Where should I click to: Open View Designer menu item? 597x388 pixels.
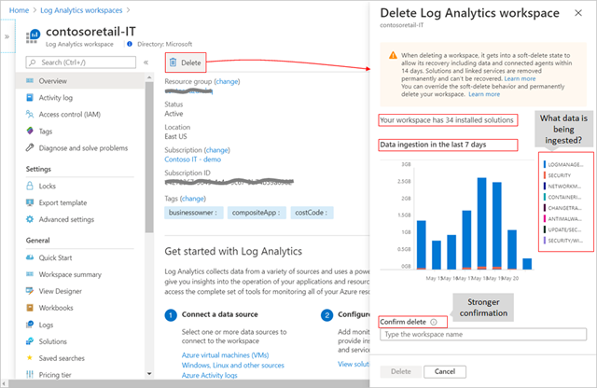(x=80, y=291)
